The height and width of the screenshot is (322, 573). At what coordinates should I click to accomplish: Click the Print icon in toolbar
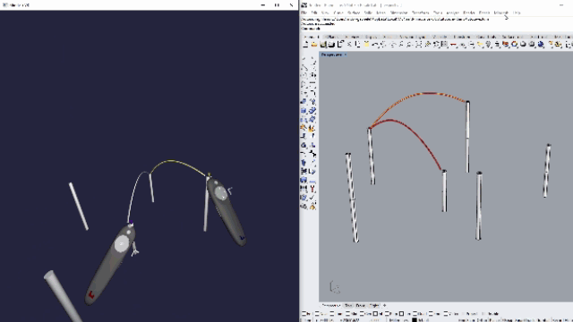tap(331, 45)
